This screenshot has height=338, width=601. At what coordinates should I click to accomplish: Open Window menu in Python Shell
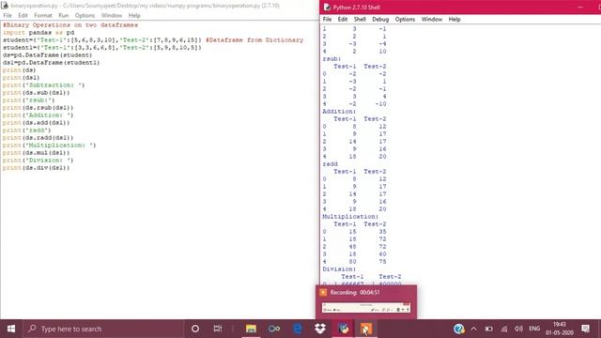(x=432, y=19)
